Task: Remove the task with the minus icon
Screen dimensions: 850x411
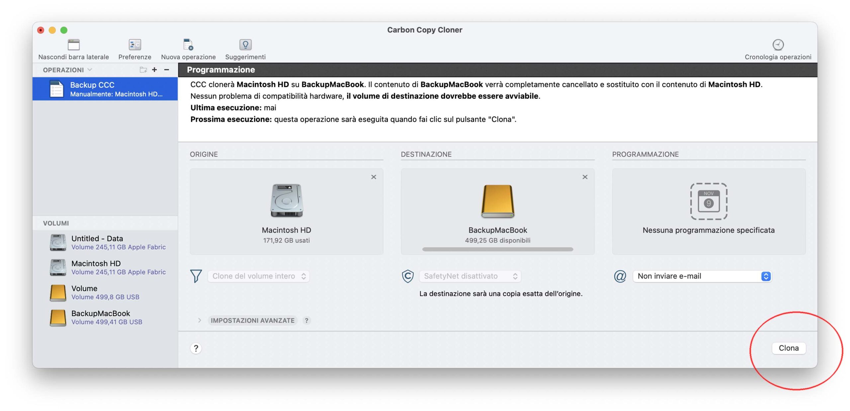Action: tap(166, 70)
